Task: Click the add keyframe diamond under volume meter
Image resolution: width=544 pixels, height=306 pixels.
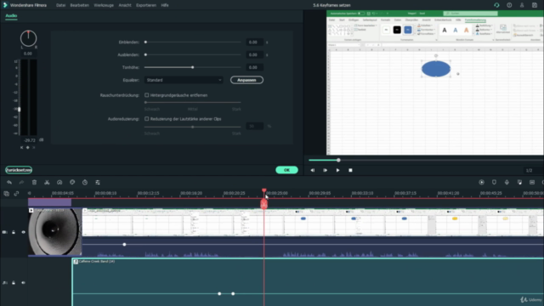Action: [28, 147]
